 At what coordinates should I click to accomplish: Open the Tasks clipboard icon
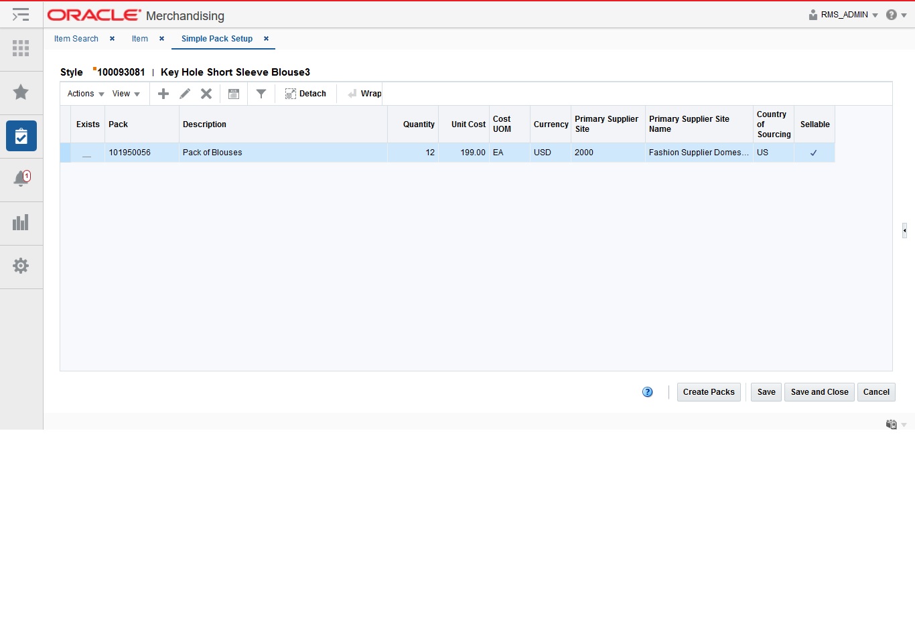[x=21, y=136]
